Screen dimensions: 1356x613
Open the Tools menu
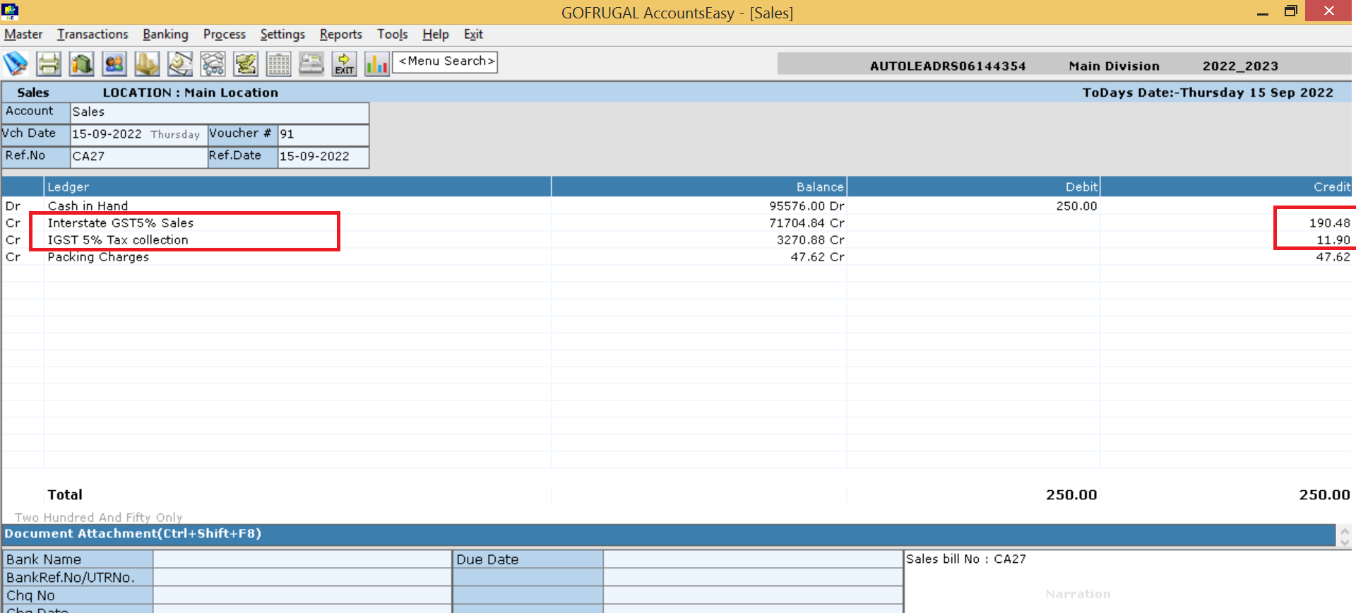click(392, 34)
